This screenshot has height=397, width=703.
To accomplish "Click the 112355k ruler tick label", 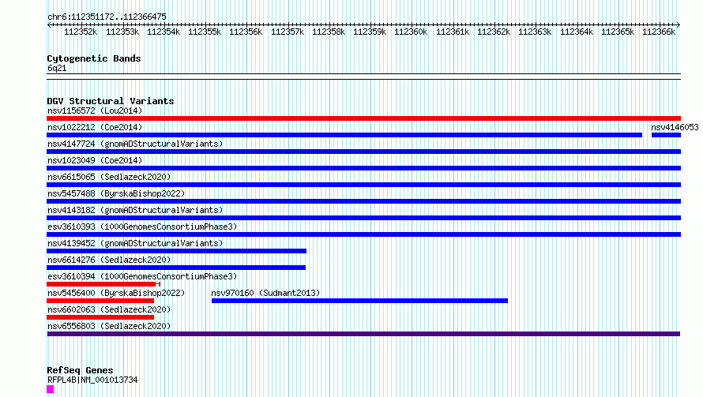I will 205,32.
